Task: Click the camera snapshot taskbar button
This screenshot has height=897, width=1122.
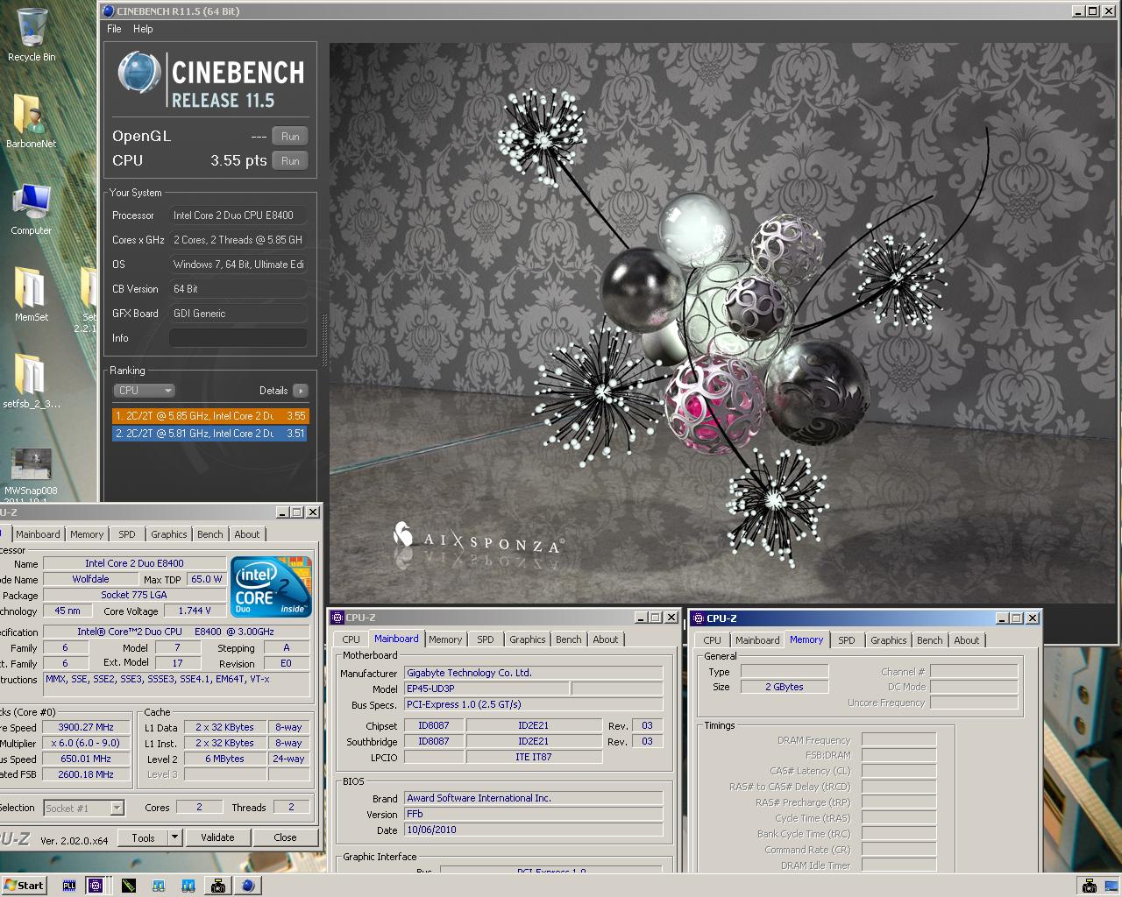Action: tap(217, 886)
